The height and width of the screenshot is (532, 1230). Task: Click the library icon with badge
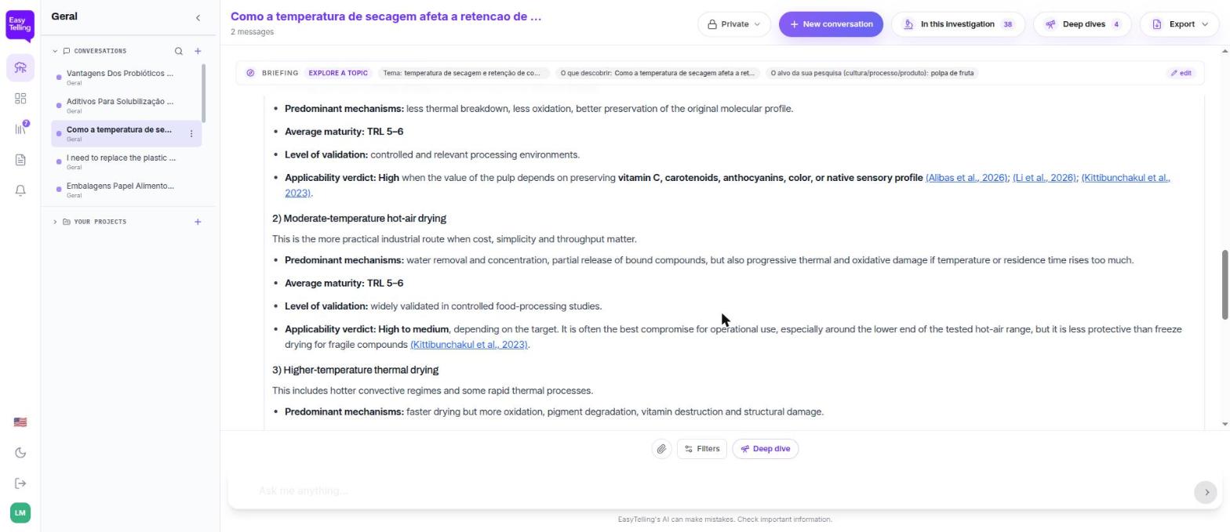click(20, 128)
